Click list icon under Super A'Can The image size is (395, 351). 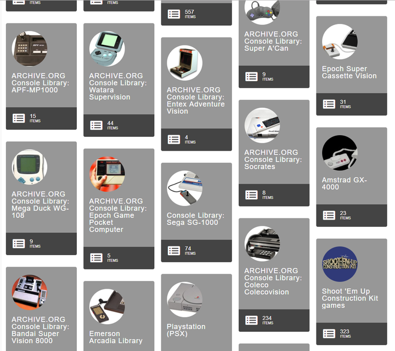pos(251,77)
